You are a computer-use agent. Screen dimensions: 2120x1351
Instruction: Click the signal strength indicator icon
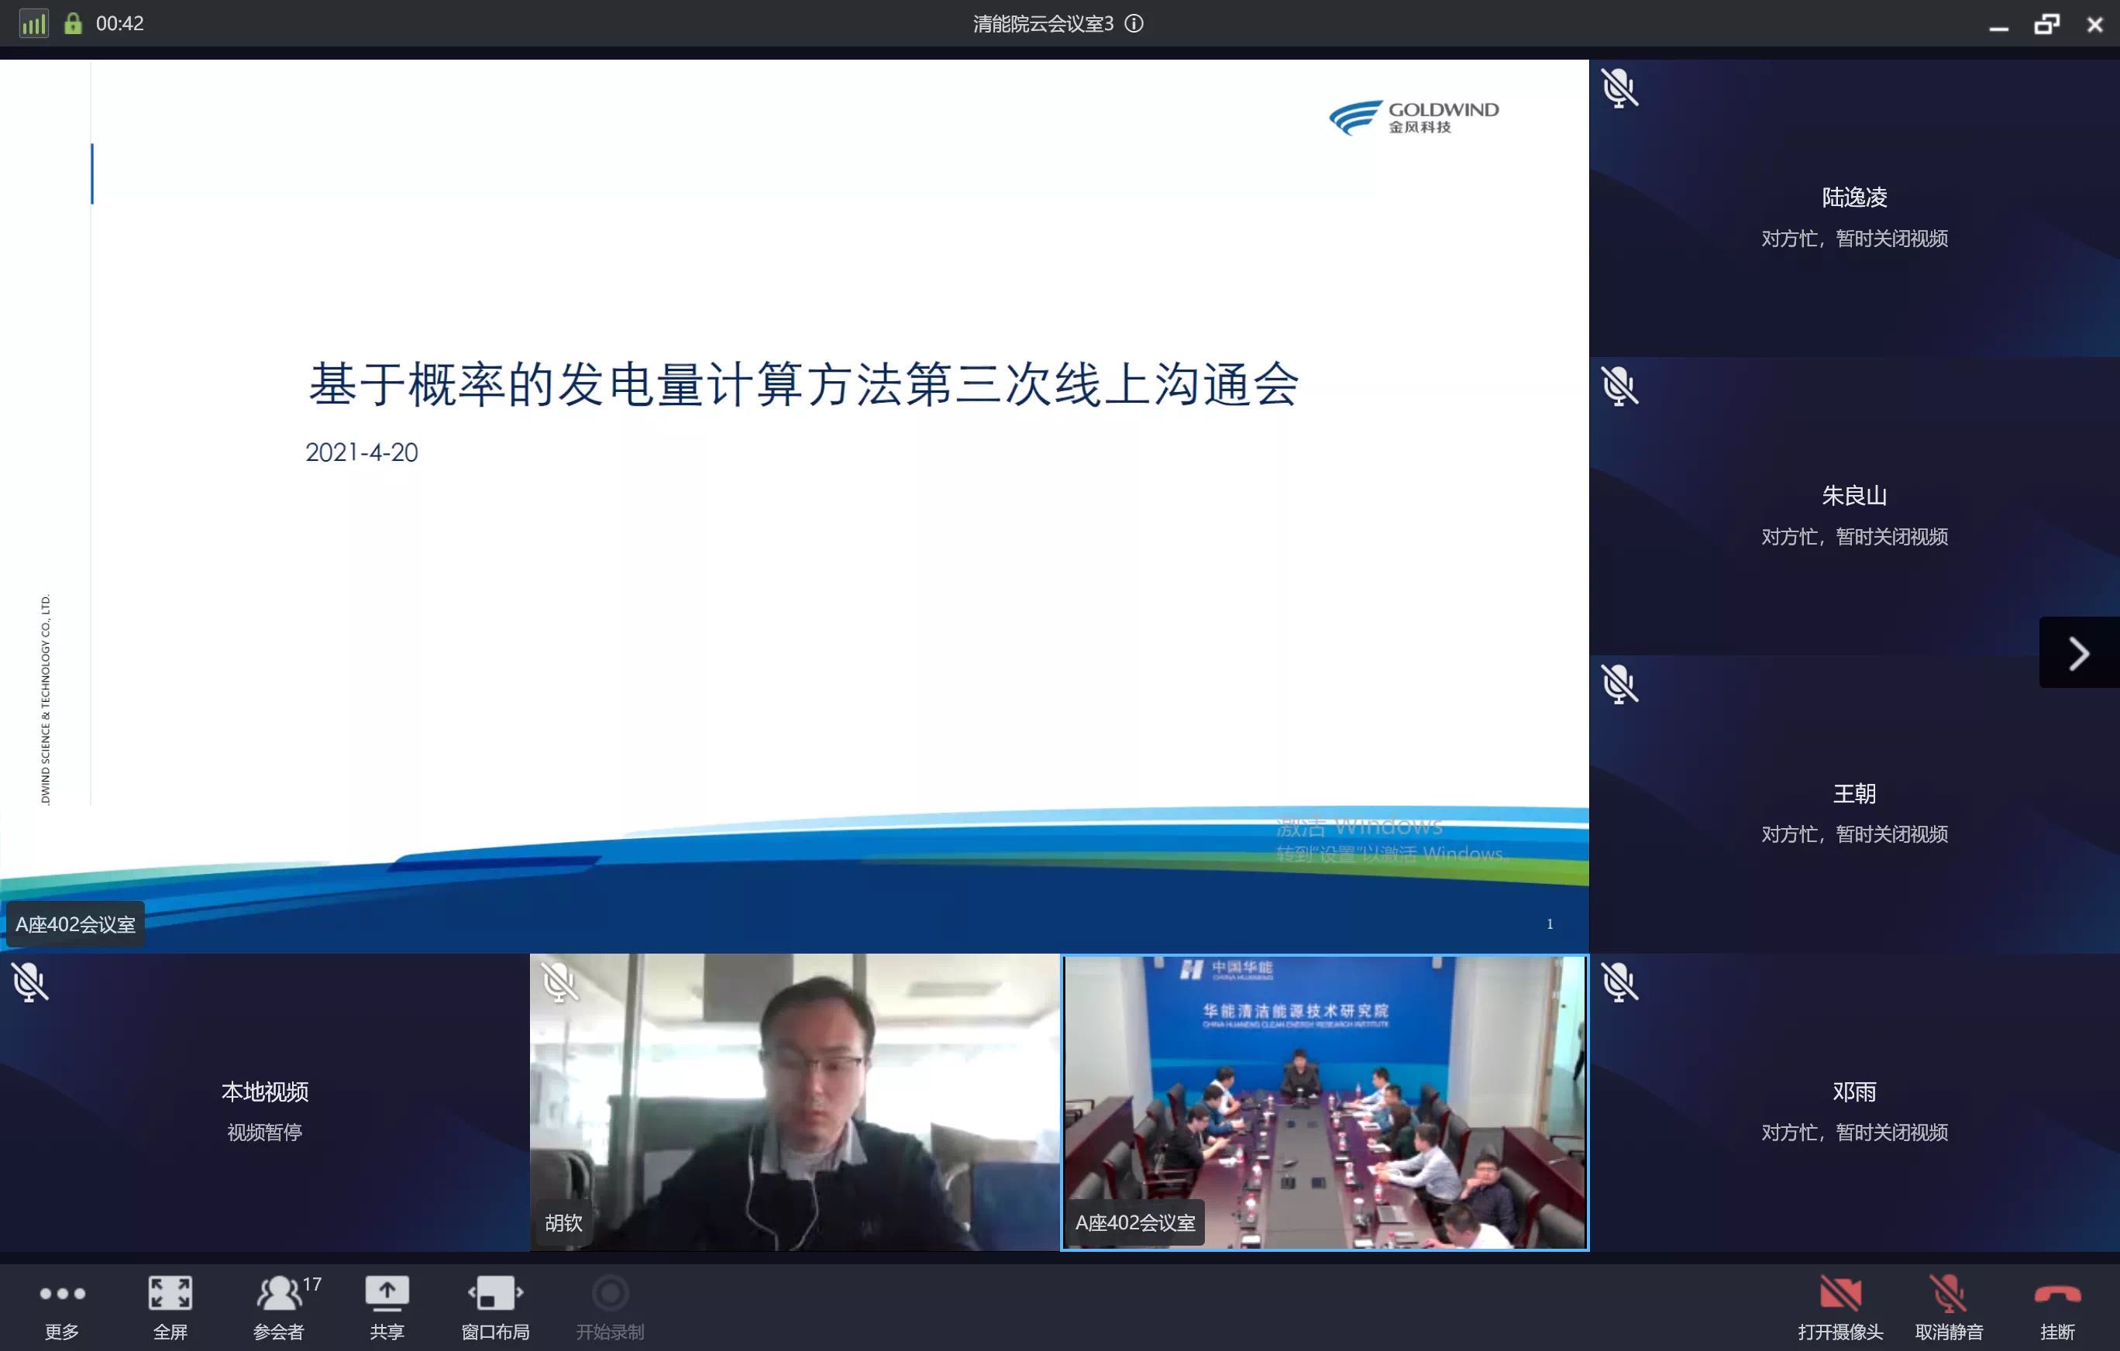[33, 24]
